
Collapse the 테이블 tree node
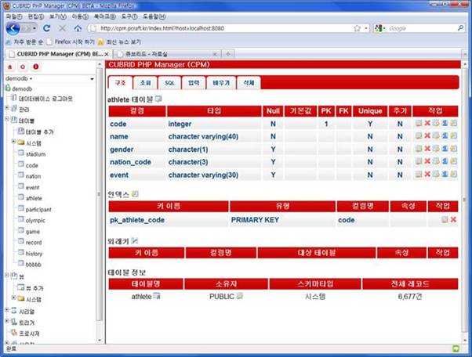coord(7,119)
